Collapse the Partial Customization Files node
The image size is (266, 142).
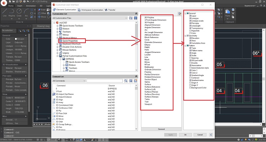57,56
